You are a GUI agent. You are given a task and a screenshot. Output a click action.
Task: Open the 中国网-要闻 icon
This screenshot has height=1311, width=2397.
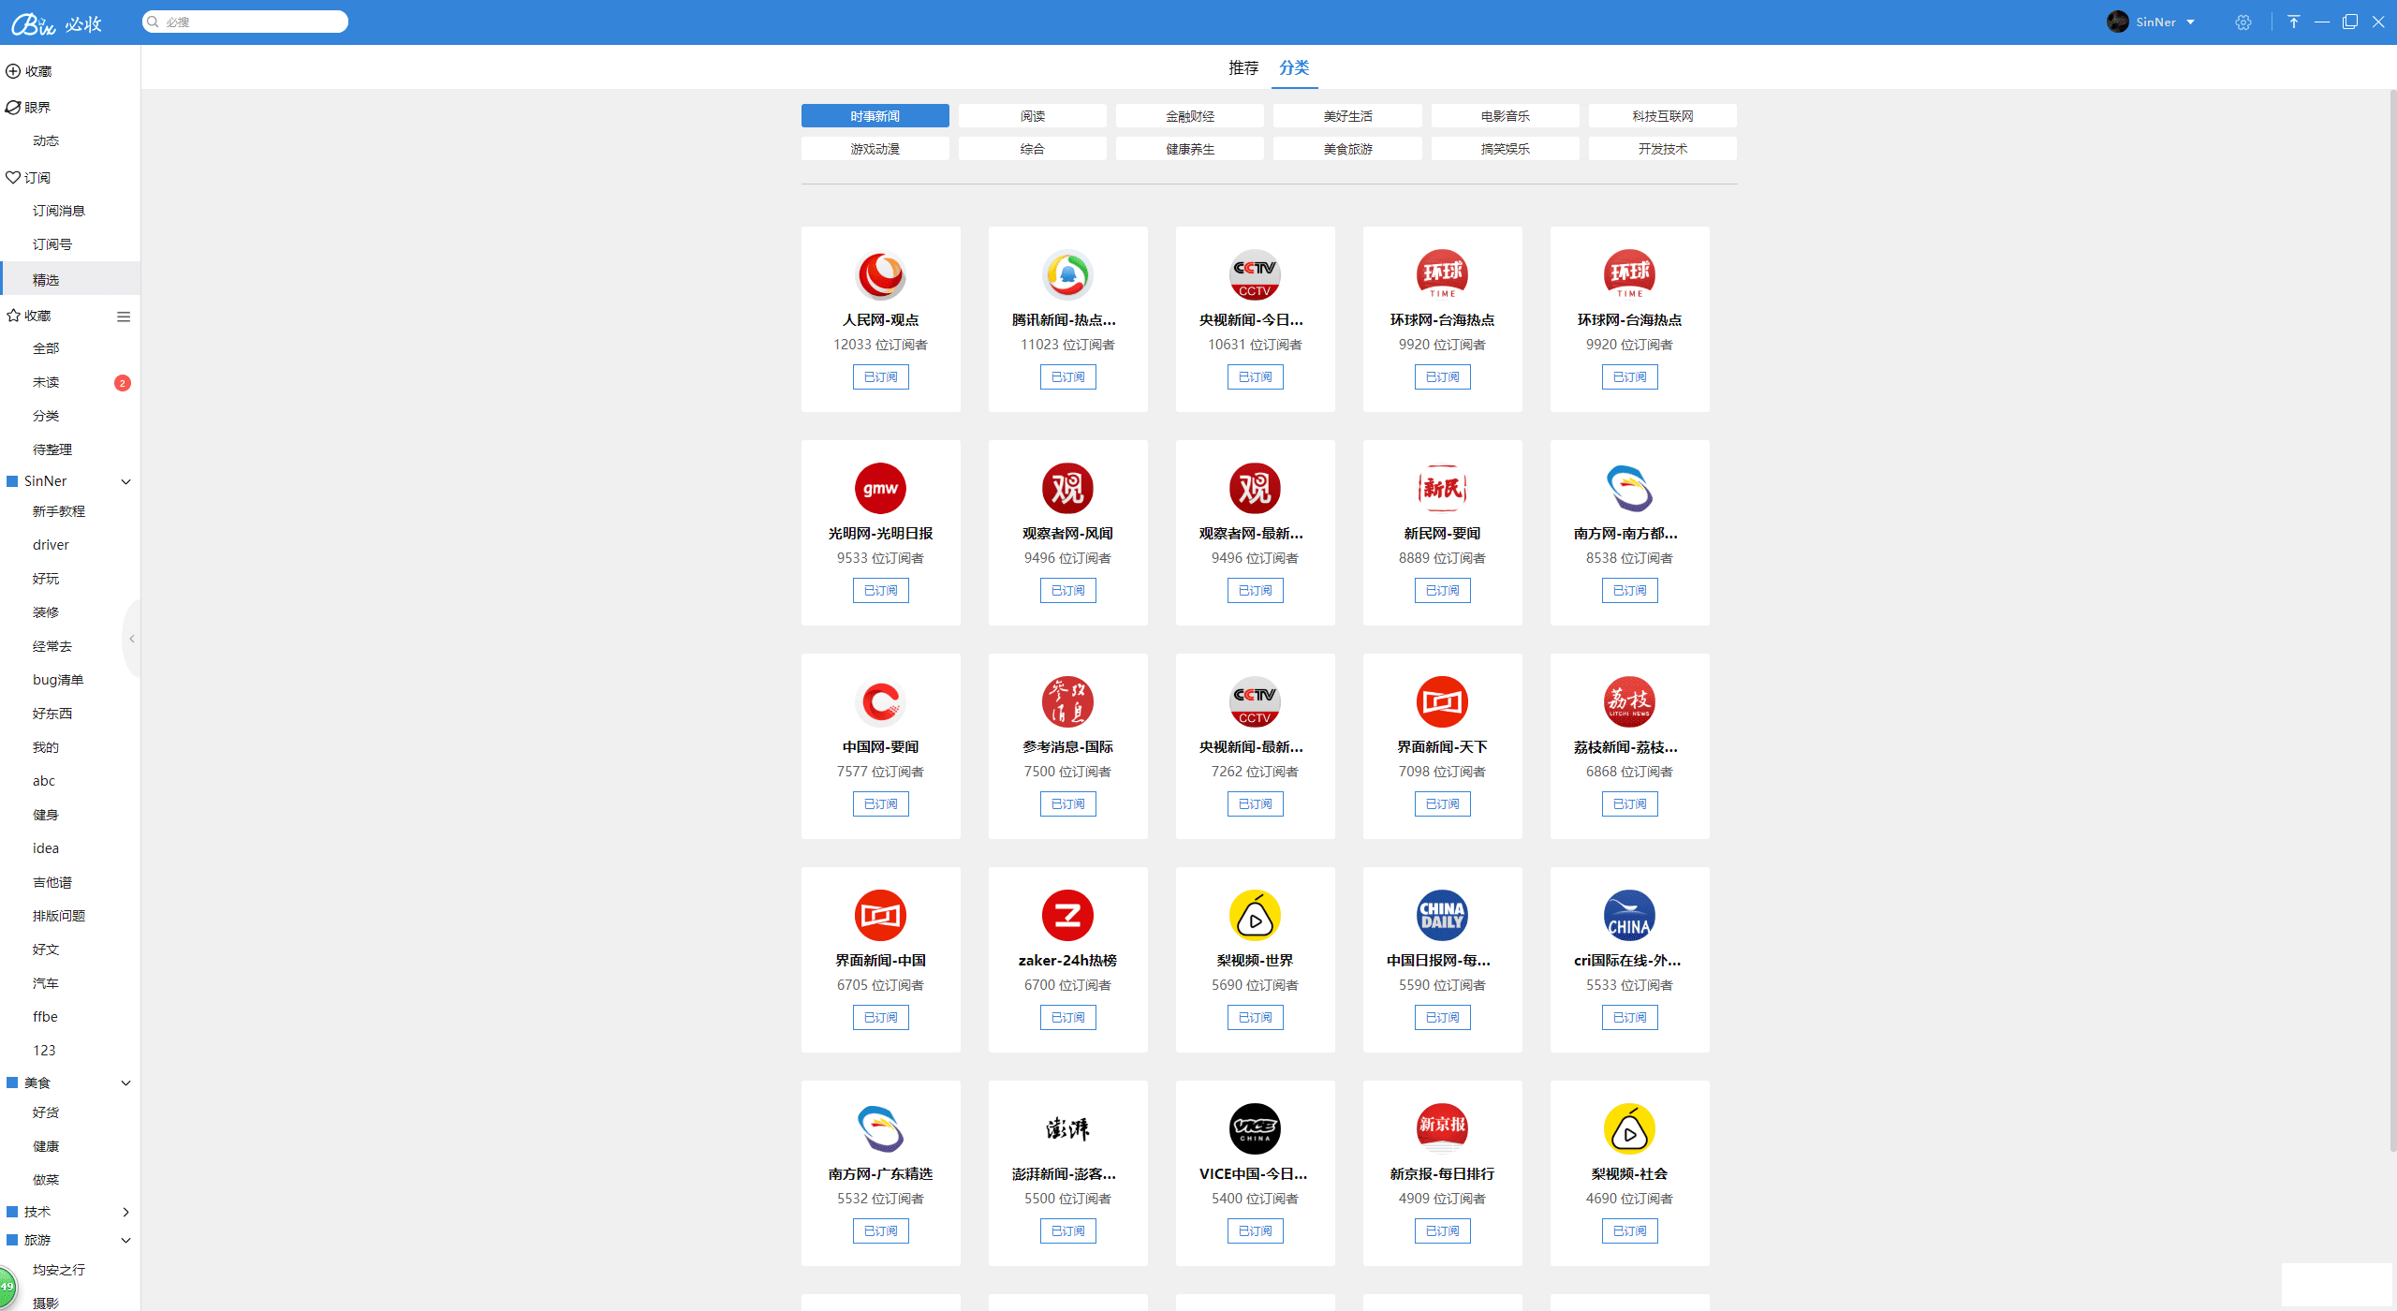tap(880, 701)
